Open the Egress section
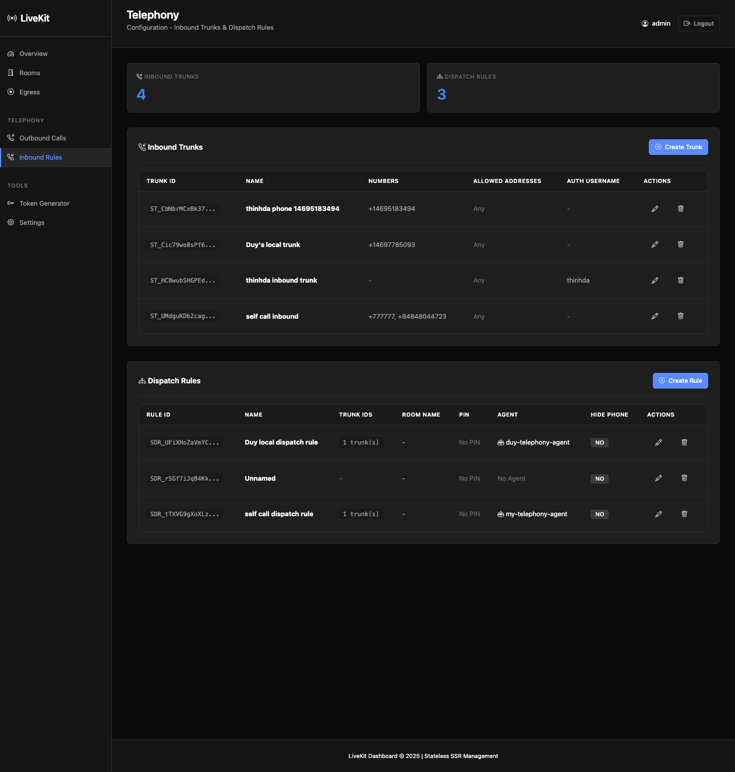Viewport: 735px width, 772px height. [x=30, y=92]
